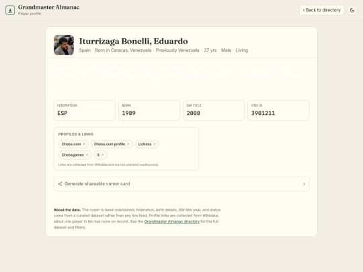Image resolution: width=363 pixels, height=272 pixels.
Task: Click the 'Previously Venezuela' text
Action: 177,50
